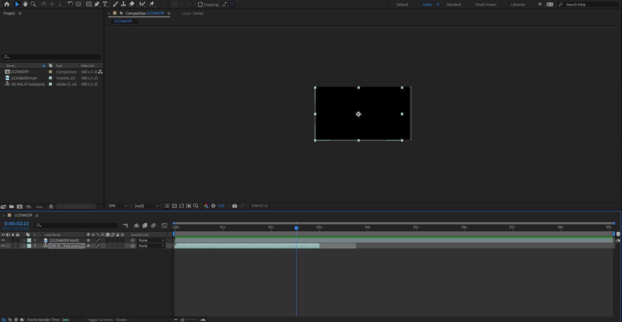Pick the Puppet Pin tool
This screenshot has width=622, height=322.
point(152,4)
